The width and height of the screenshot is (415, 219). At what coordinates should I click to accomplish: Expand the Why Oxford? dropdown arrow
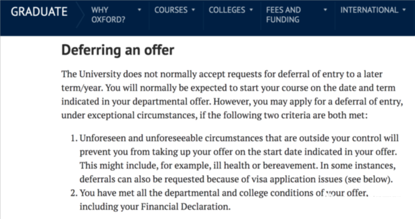139,10
